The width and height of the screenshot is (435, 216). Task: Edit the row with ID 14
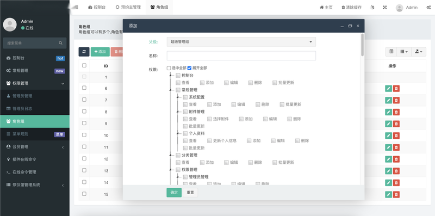coord(388,183)
